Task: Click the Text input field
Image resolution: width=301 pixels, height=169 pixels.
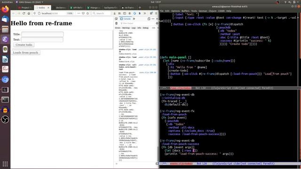Action: [42, 39]
